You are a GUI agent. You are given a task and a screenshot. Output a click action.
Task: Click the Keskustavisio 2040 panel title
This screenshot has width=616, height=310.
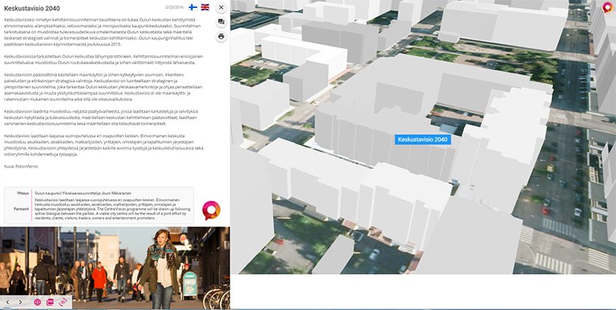click(32, 8)
